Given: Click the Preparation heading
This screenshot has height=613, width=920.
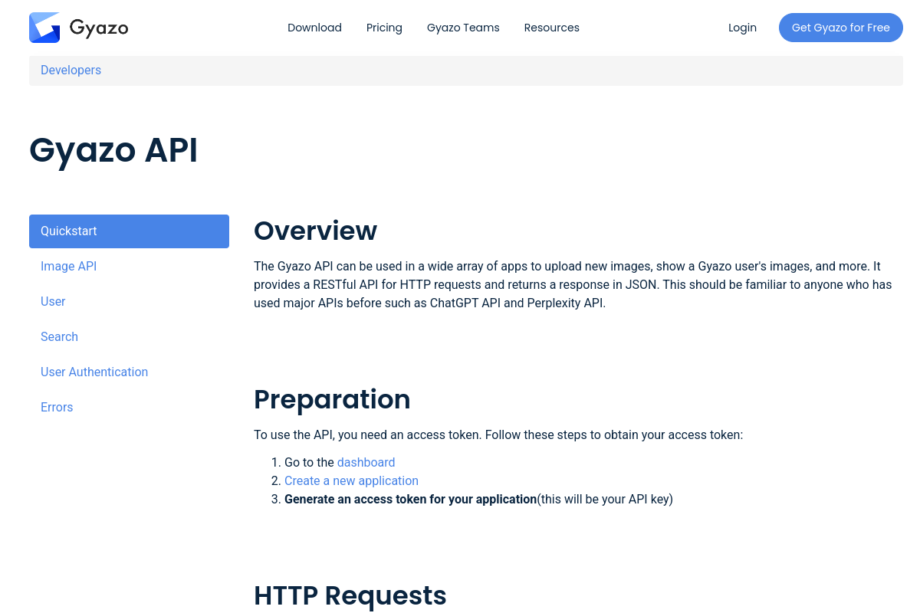Looking at the screenshot, I should [x=332, y=399].
